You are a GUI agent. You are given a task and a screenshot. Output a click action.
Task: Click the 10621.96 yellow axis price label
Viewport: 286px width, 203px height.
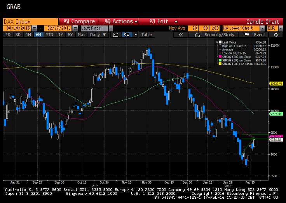pyautogui.click(x=276, y=84)
